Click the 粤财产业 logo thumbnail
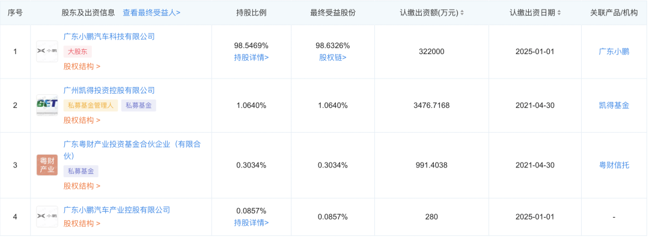The height and width of the screenshot is (237, 649). click(x=47, y=165)
